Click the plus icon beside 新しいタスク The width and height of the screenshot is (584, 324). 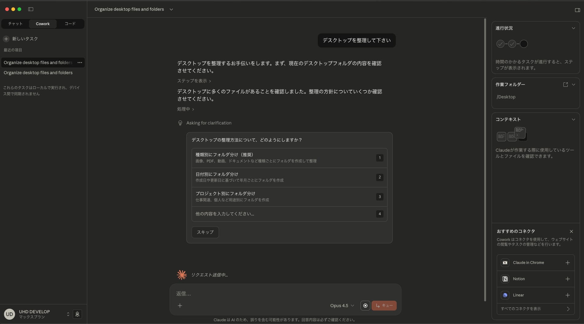pyautogui.click(x=6, y=39)
